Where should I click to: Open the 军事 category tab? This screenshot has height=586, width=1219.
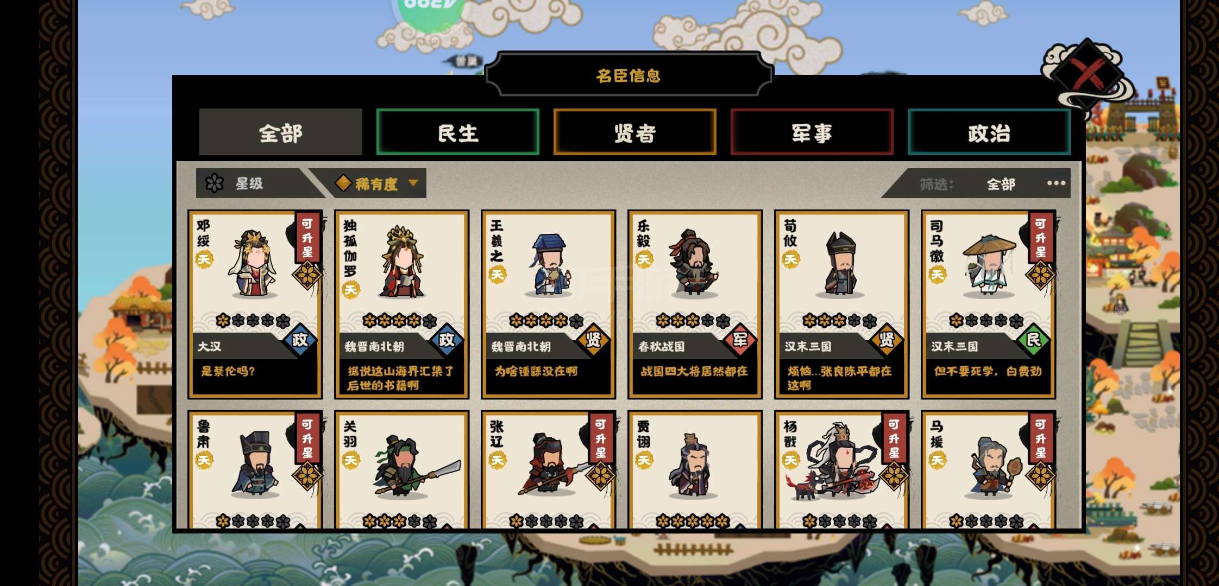click(812, 132)
